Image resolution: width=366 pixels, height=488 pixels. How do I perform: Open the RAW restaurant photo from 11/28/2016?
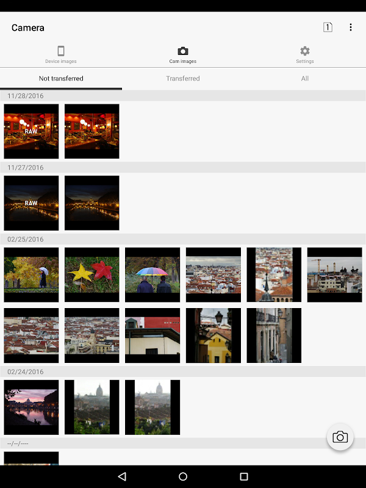click(x=31, y=131)
